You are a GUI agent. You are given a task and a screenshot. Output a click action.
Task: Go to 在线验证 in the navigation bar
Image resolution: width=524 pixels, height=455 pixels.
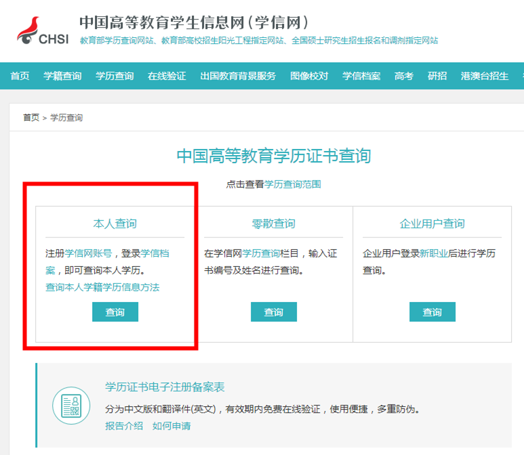pyautogui.click(x=167, y=76)
